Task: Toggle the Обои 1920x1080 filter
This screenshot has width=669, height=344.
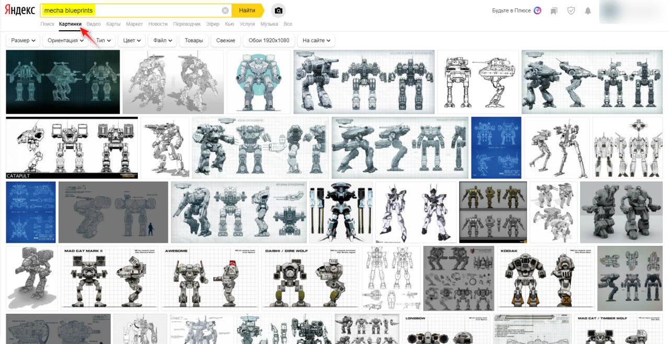Action: pyautogui.click(x=269, y=40)
